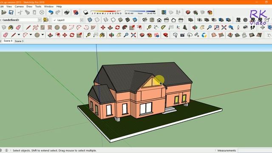This screenshot has width=272, height=153.
Task: Print the model using the printer icon
Action: [x=67, y=12]
